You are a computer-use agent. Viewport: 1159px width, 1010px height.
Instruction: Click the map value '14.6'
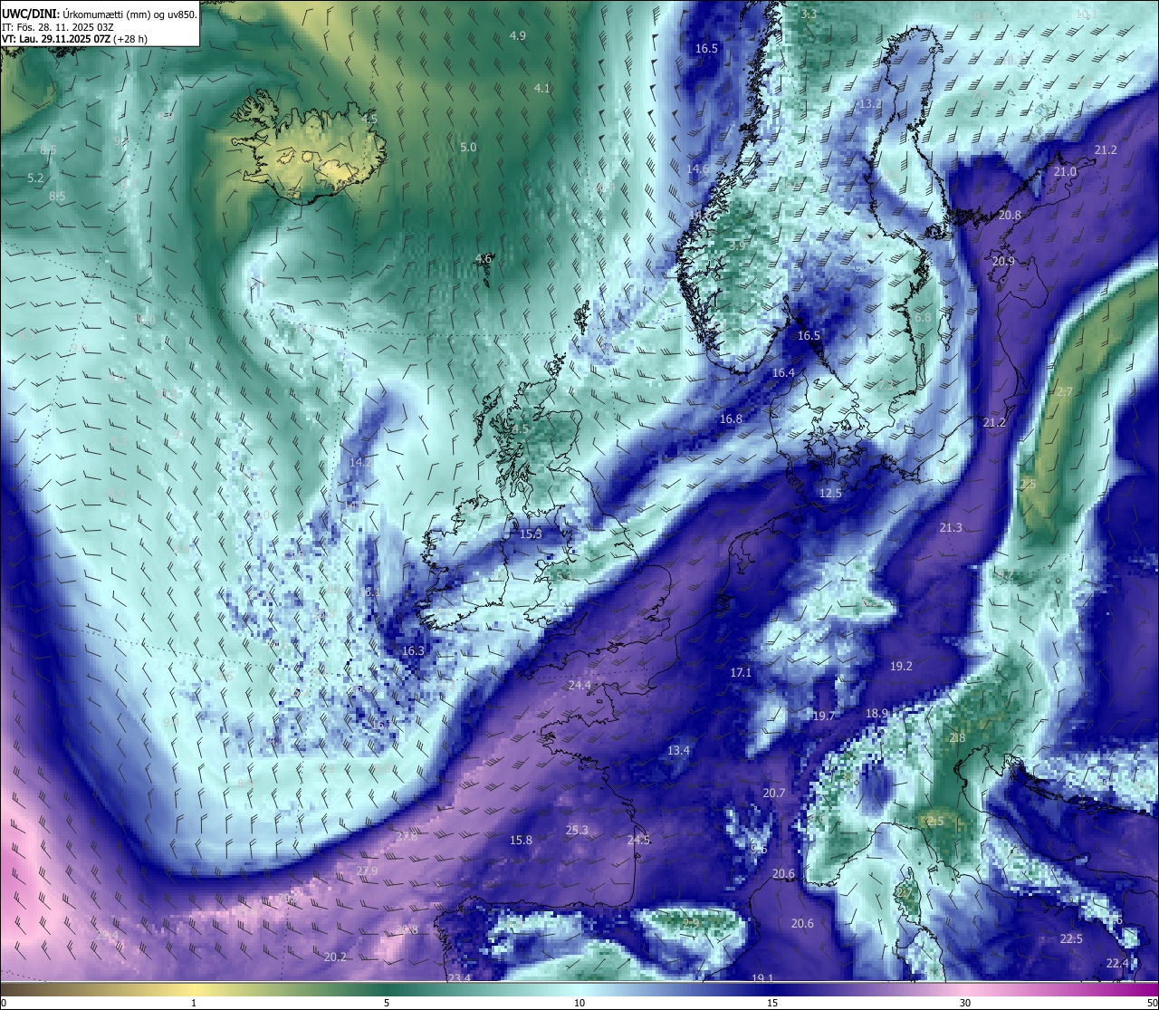(x=698, y=169)
